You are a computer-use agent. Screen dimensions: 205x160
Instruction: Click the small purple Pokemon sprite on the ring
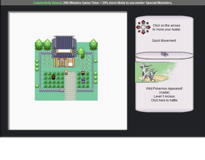pyautogui.click(x=165, y=54)
